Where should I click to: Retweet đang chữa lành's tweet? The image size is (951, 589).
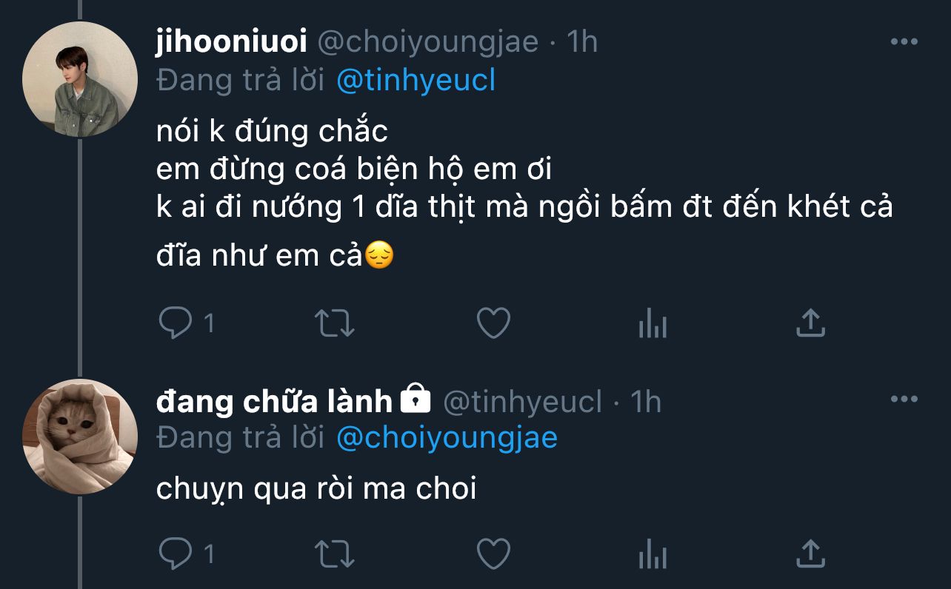(335, 553)
